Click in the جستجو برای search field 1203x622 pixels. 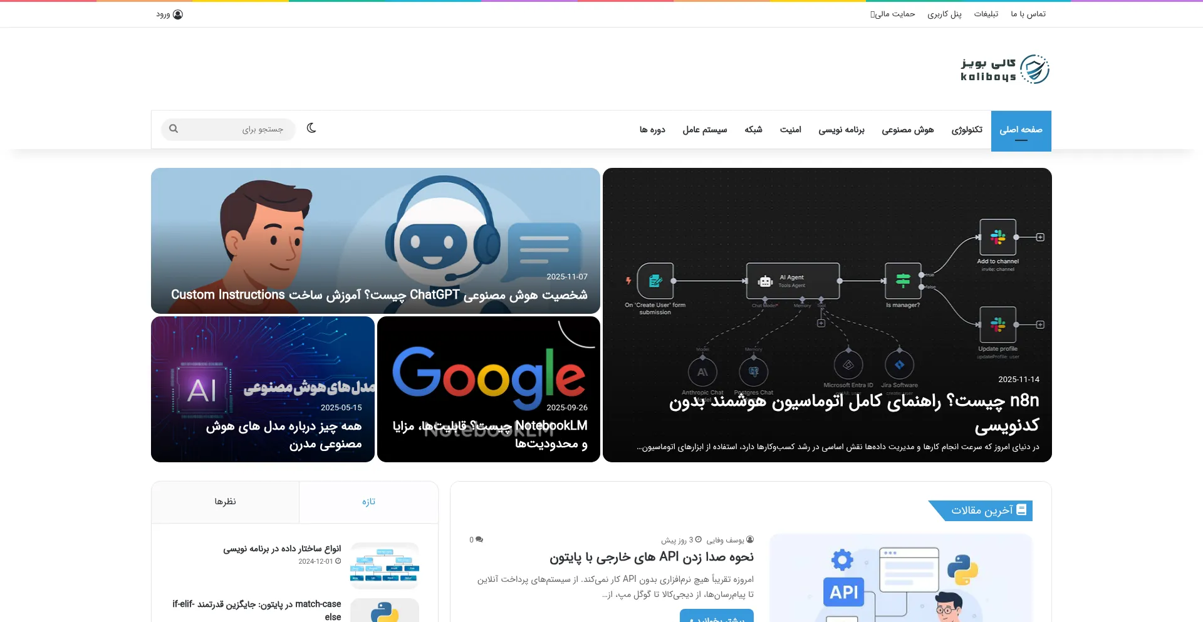(x=238, y=129)
